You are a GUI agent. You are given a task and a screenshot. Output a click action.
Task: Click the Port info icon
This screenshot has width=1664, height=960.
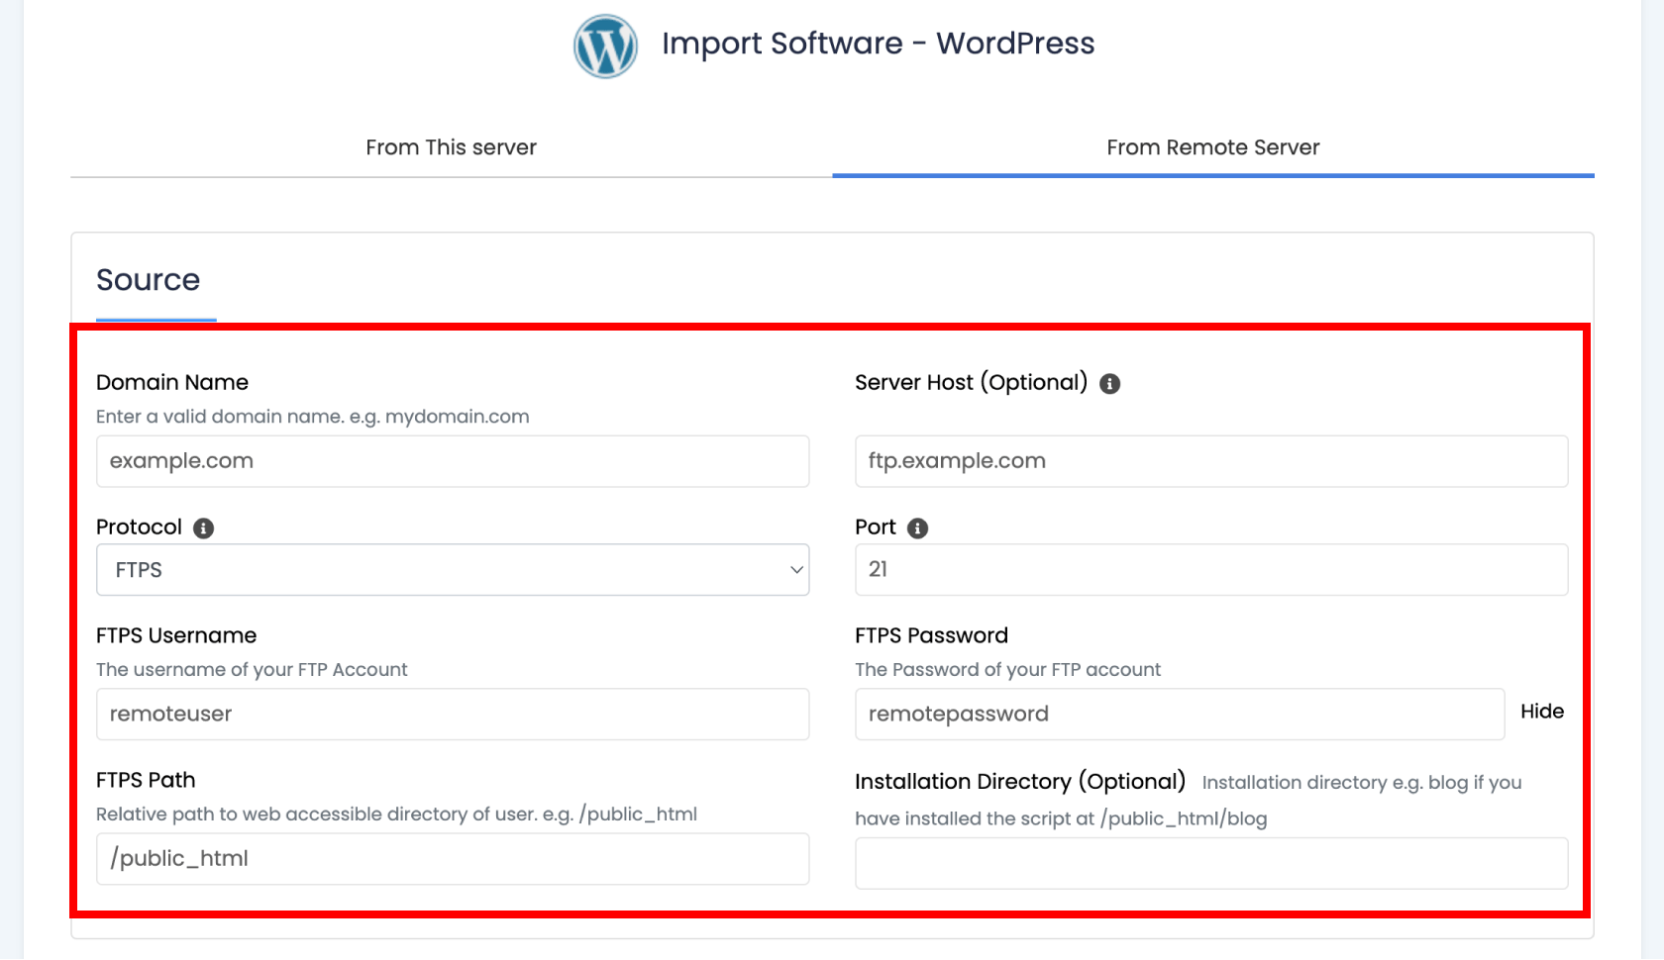(x=918, y=528)
